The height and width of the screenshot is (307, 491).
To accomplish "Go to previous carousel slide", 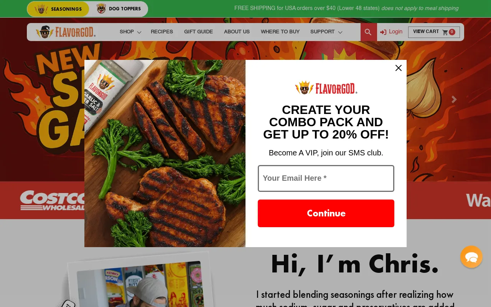I will click(37, 100).
